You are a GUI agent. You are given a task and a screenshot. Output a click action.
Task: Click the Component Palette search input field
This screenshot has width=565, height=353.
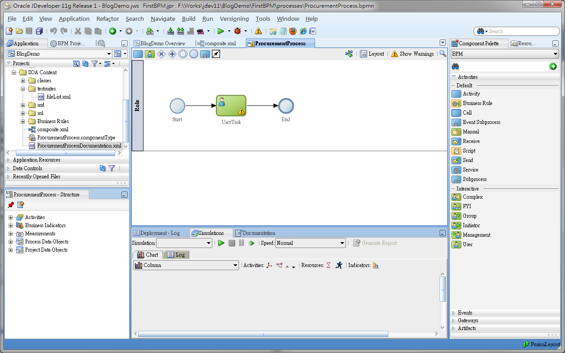point(503,67)
